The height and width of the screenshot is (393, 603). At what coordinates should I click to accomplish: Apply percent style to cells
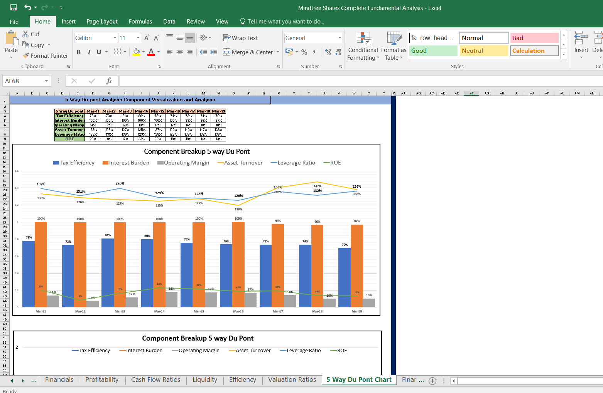(x=304, y=52)
